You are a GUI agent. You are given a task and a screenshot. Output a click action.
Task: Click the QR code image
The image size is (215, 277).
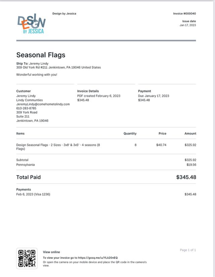27,258
